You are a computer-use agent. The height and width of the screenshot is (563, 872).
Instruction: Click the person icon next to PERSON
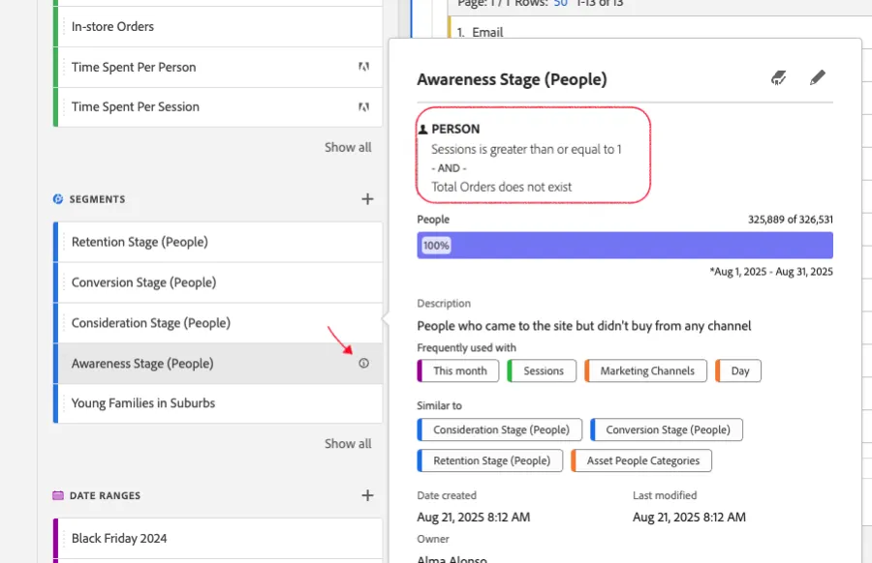(423, 130)
